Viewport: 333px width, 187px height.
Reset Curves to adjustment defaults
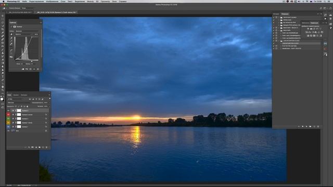click(x=30, y=69)
